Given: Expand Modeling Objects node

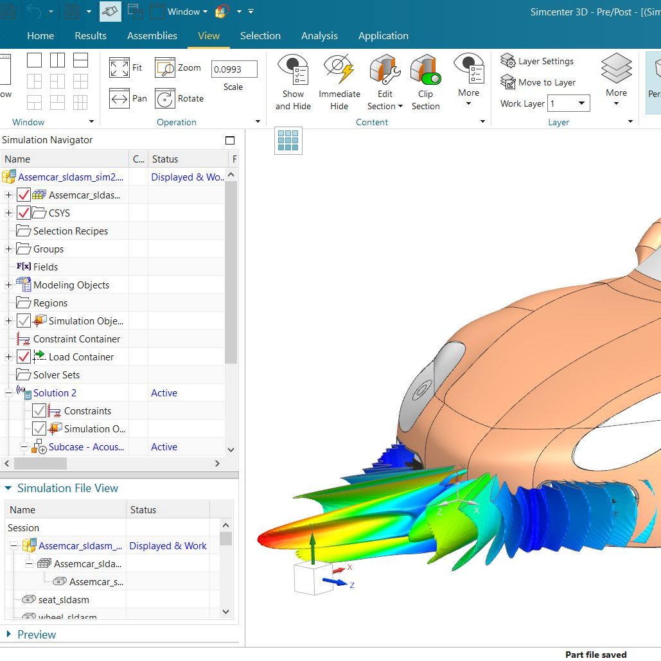Looking at the screenshot, I should (x=8, y=285).
